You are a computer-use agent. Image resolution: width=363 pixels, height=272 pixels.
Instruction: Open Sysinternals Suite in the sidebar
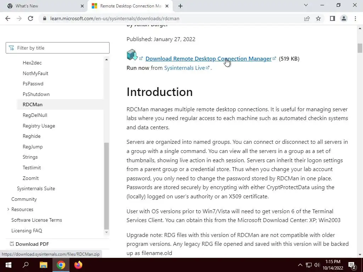[x=36, y=188]
